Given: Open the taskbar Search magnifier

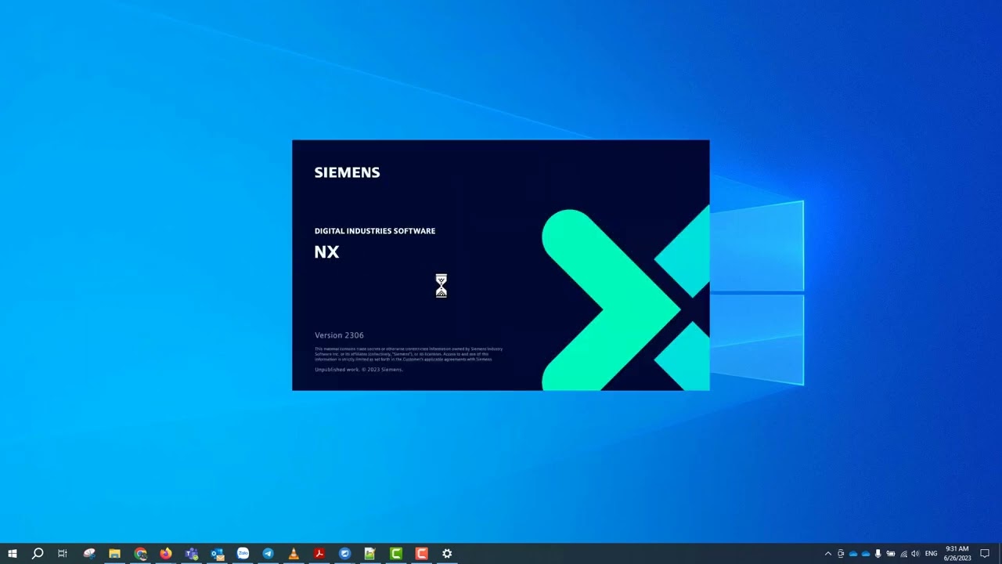Looking at the screenshot, I should [37, 554].
